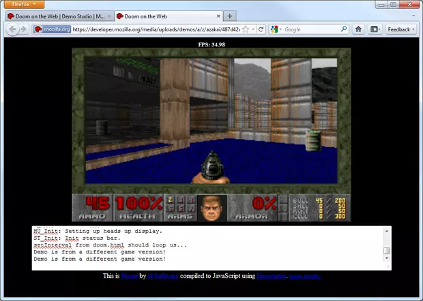This screenshot has width=423, height=301.
Task: Open the more details link
Action: (304, 276)
